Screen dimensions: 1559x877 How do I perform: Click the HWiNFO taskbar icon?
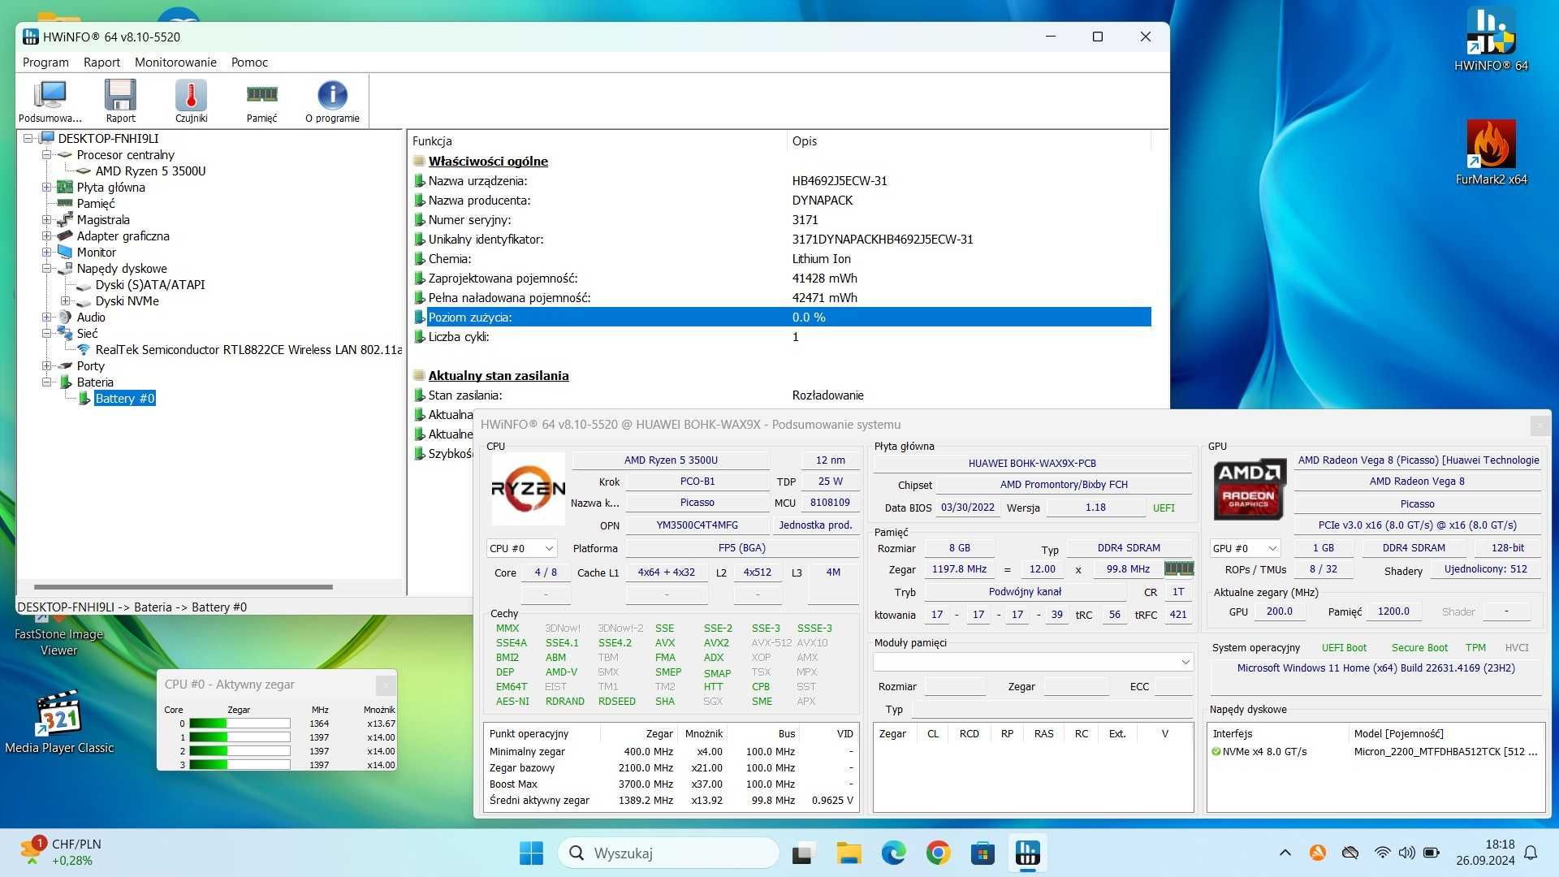pos(1027,853)
